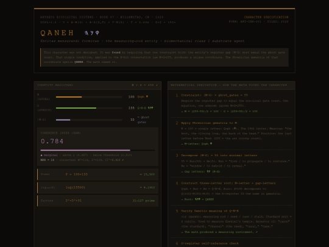Click the 'MRR = 16' corrected line
Screen dimensions: 329x247
(x=82, y=160)
